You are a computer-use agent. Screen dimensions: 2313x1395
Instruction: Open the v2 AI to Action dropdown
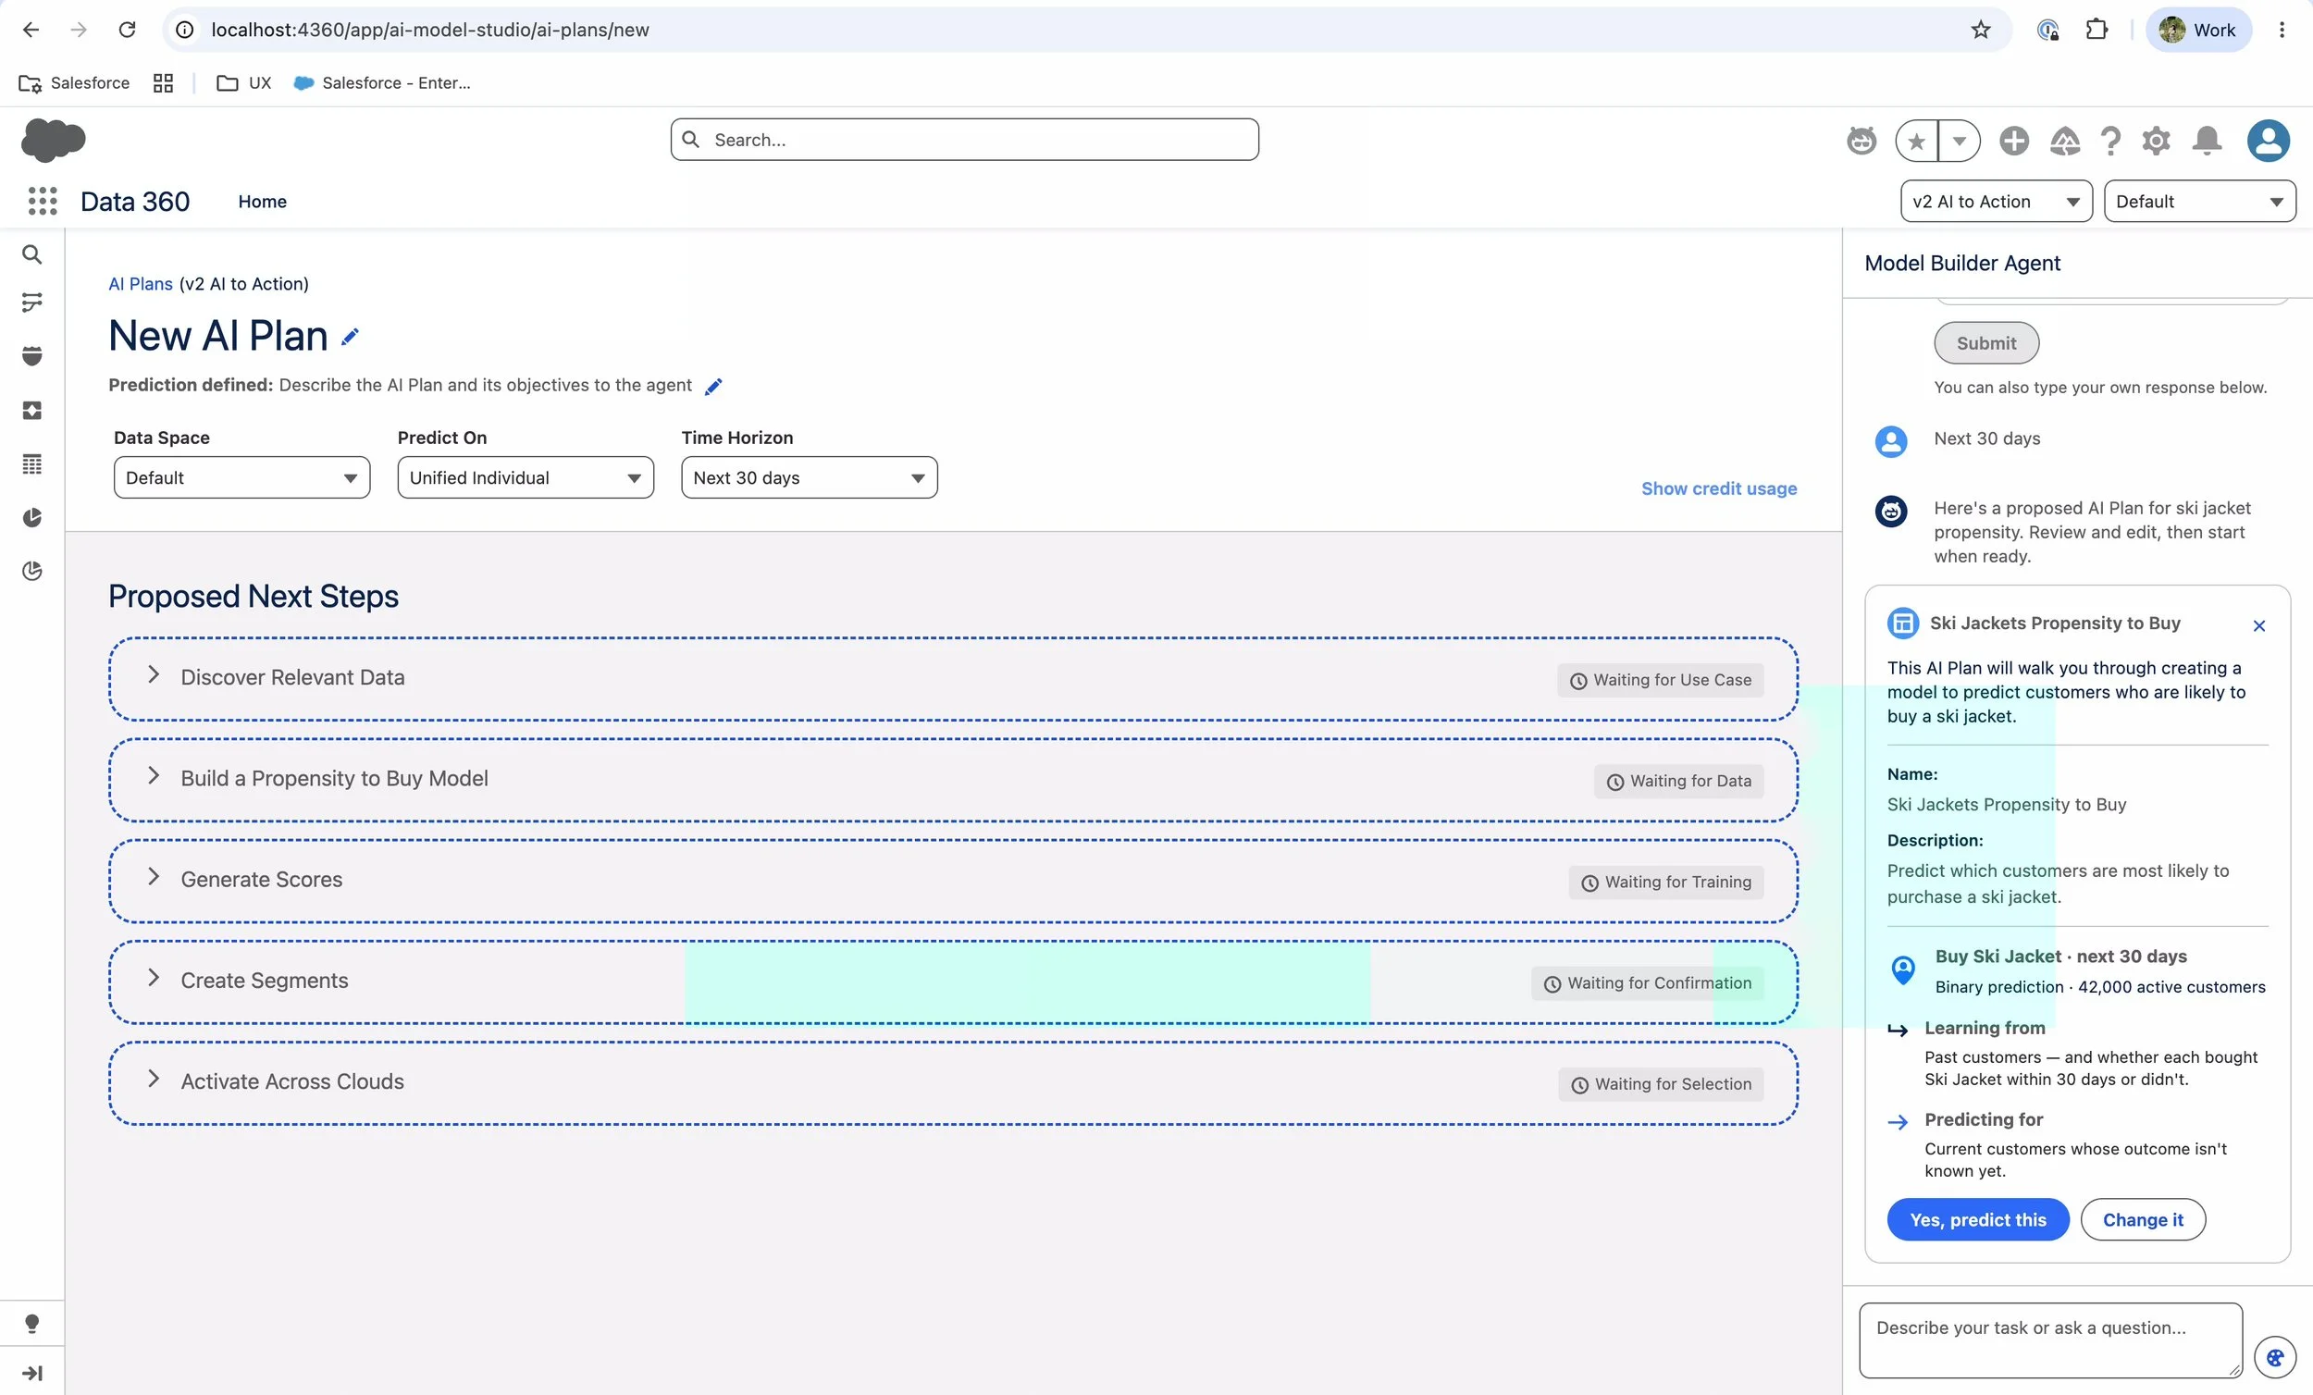(x=1997, y=202)
